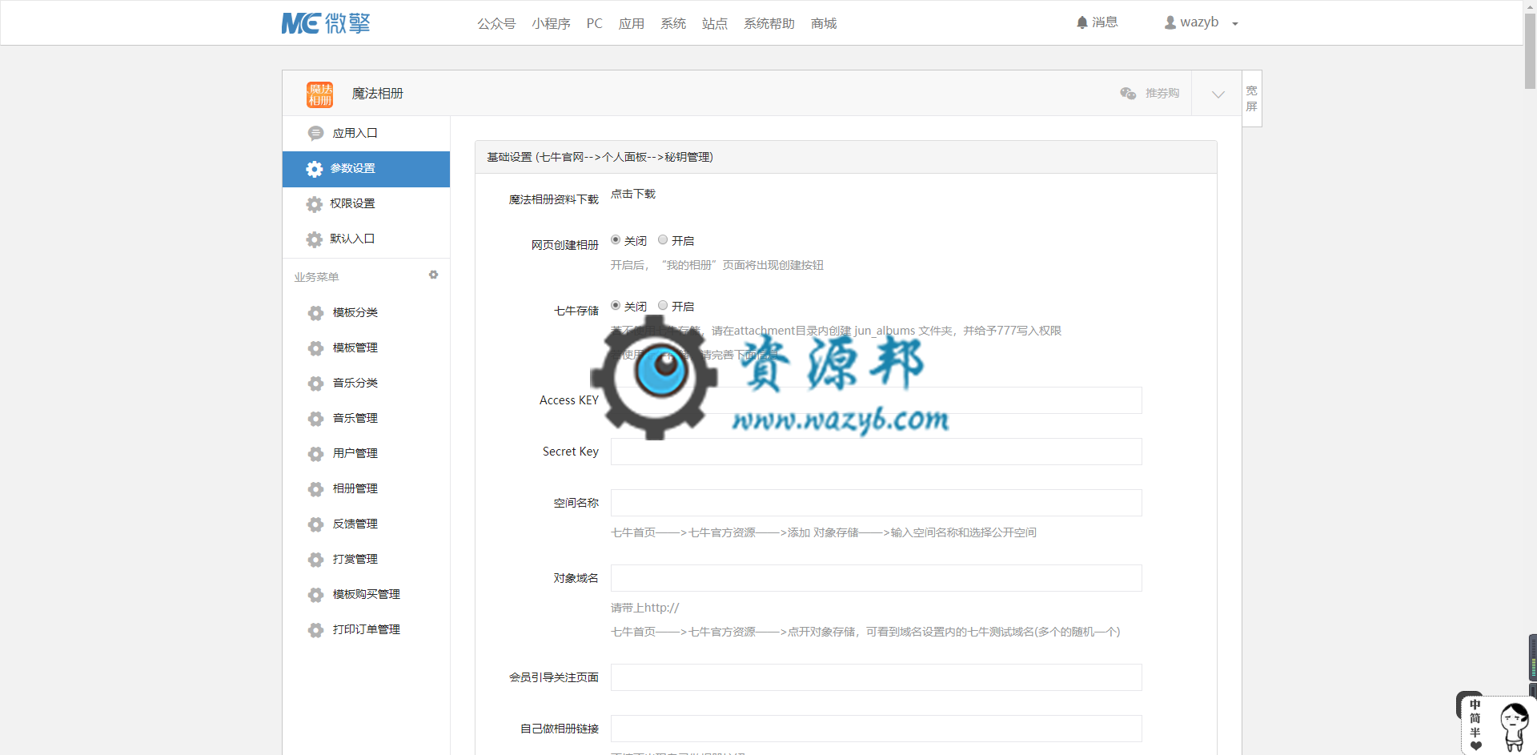Click the gear icon for 相册管理
Image resolution: width=1537 pixels, height=755 pixels.
(x=315, y=489)
